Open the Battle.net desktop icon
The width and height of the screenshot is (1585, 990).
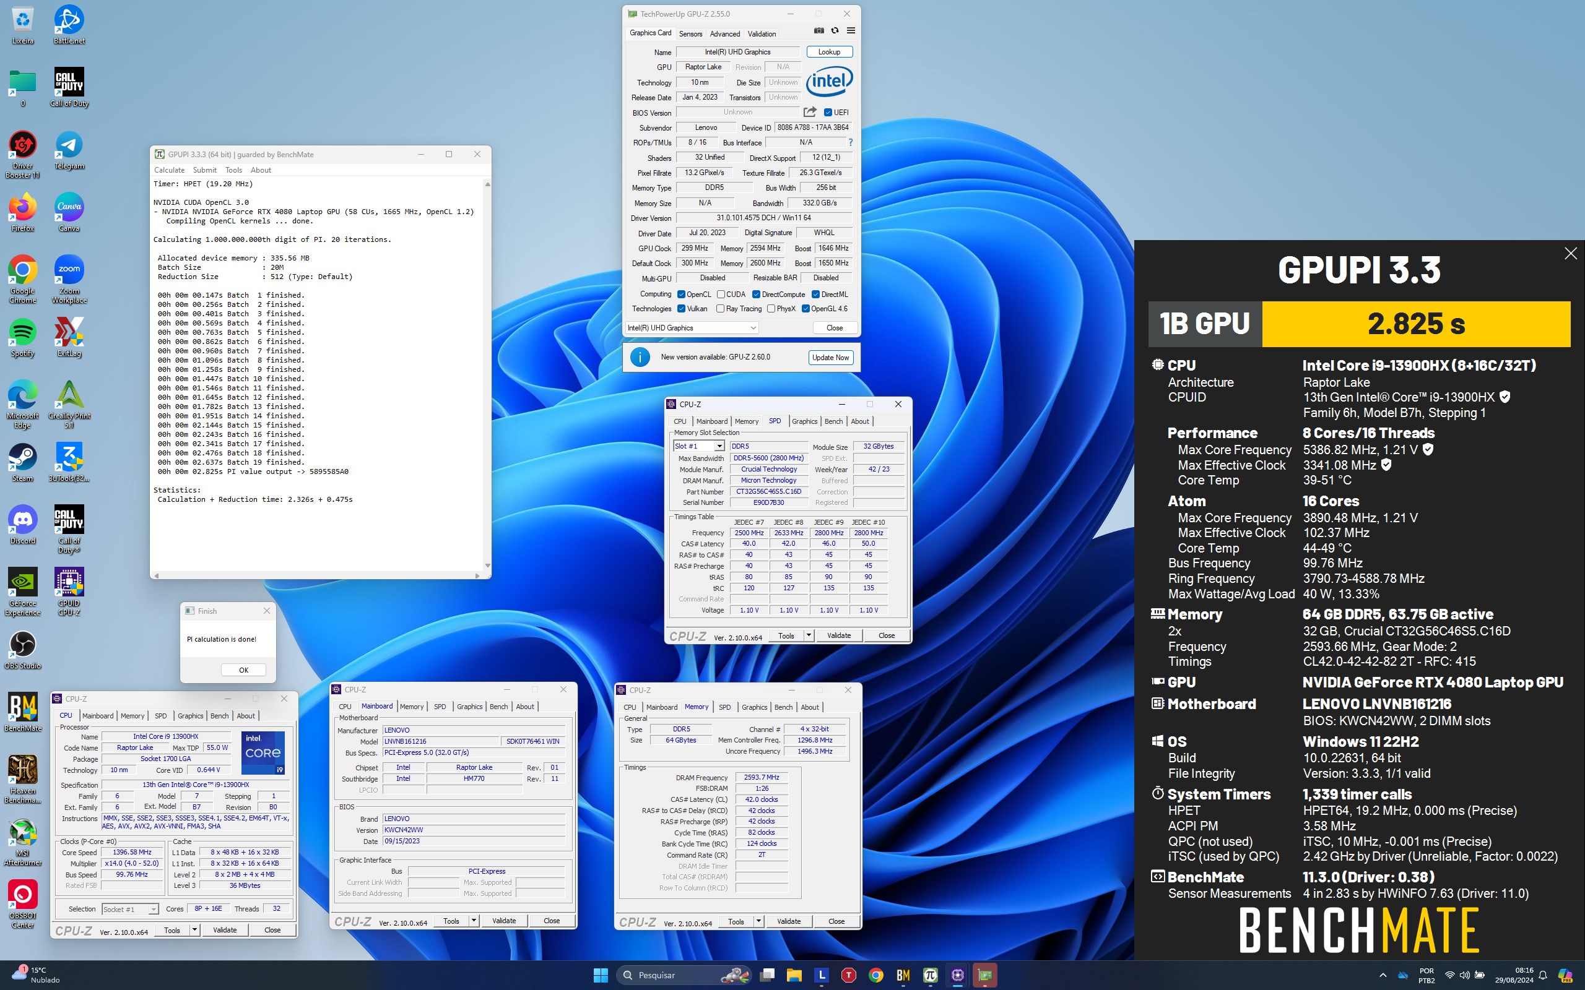pos(69,25)
